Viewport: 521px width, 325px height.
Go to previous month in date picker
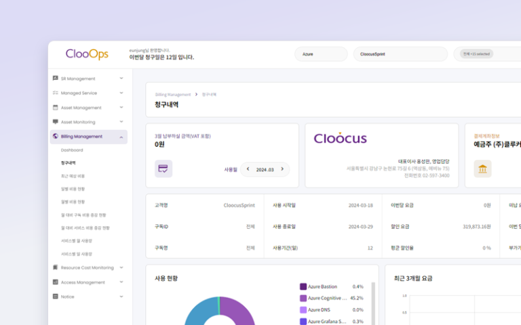248,169
